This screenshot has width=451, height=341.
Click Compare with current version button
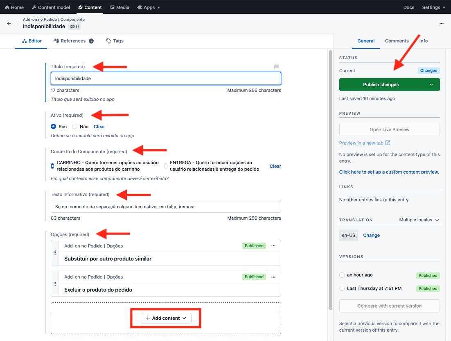390,306
